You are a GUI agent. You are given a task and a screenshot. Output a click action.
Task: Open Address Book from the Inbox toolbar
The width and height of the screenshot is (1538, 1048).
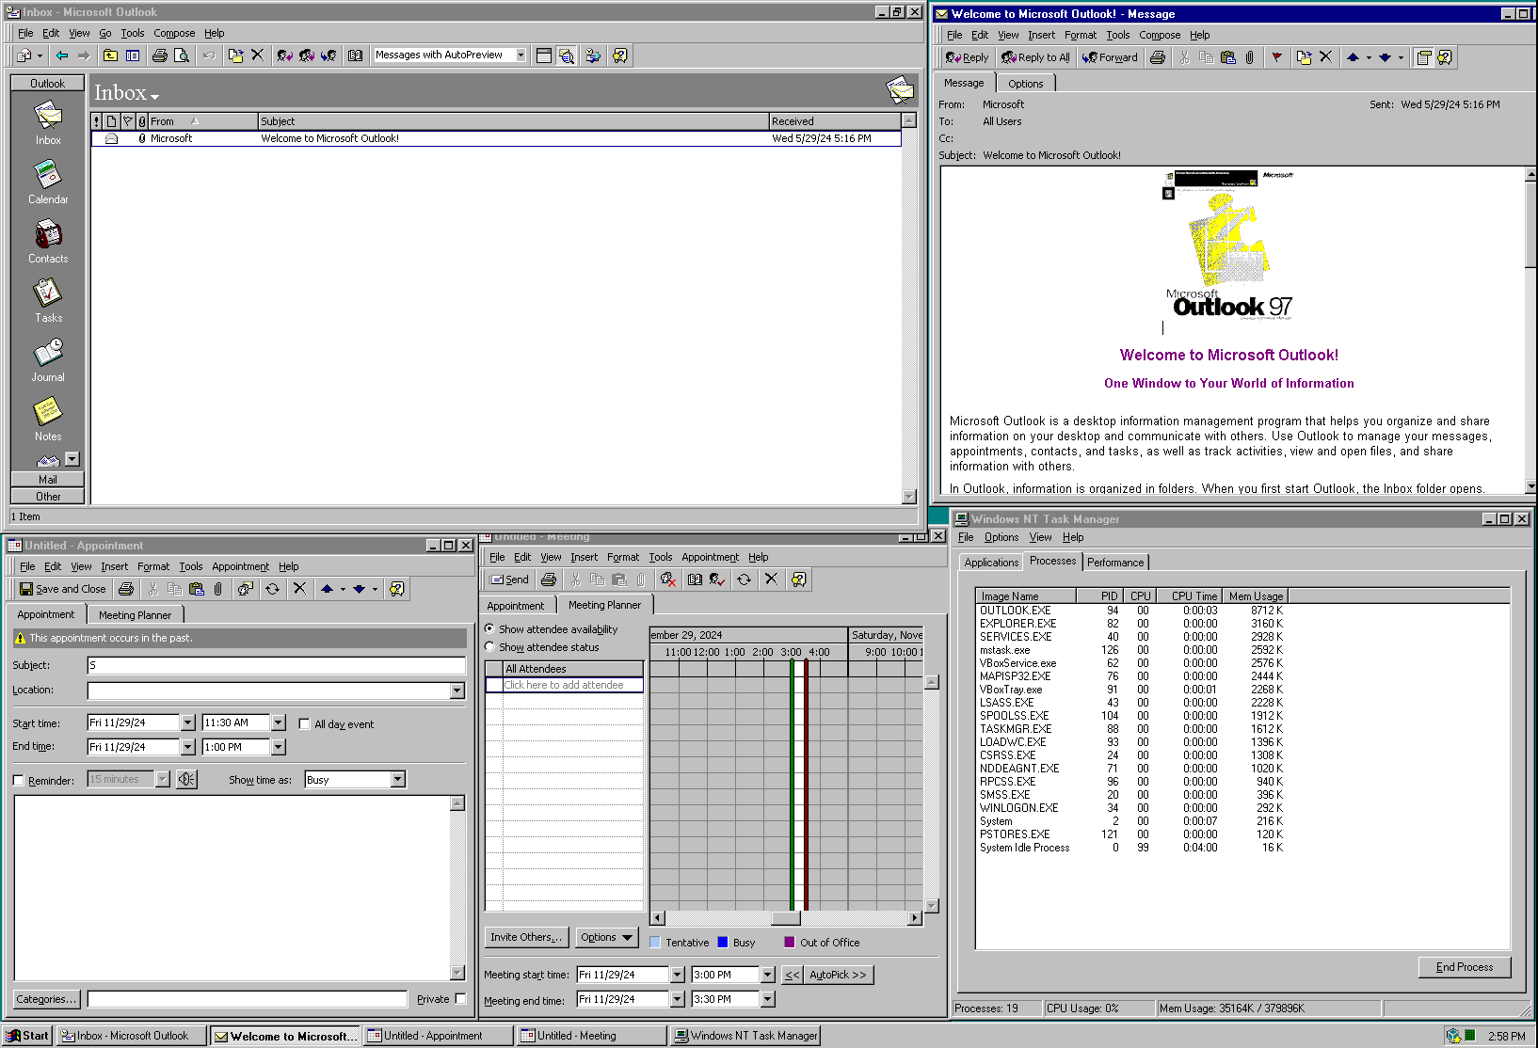tap(355, 56)
